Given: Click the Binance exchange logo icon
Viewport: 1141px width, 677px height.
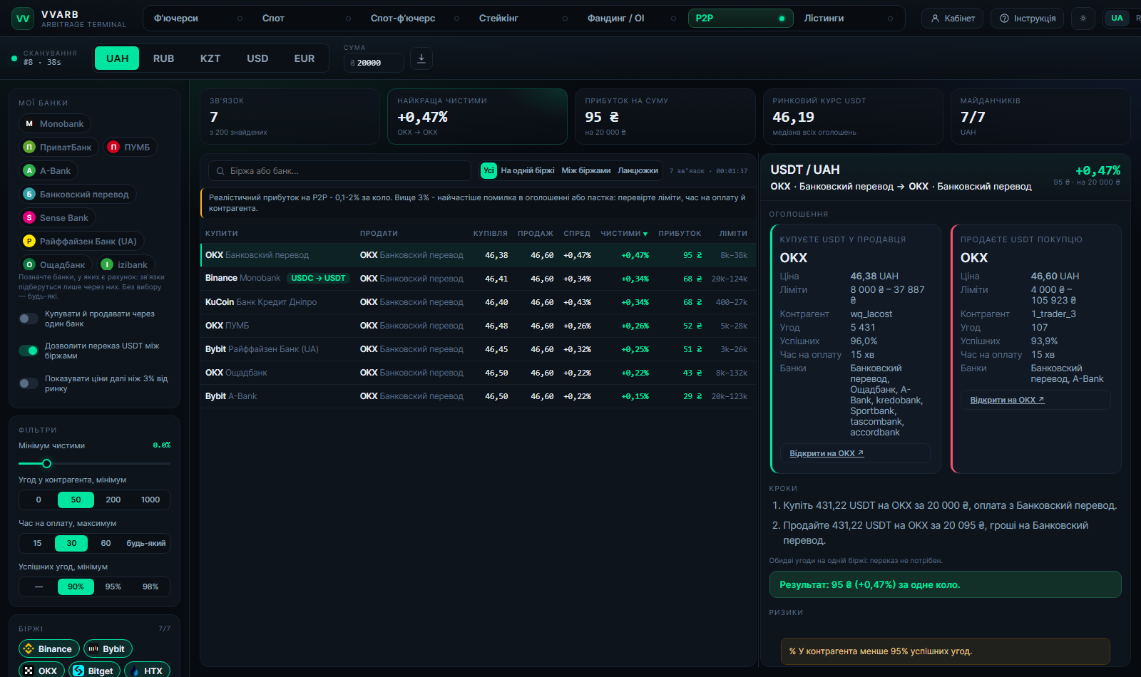Looking at the screenshot, I should tap(29, 649).
